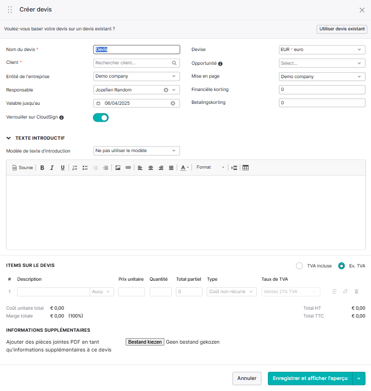The width and height of the screenshot is (371, 391).
Task: Cancel with the Annuler button
Action: click(247, 378)
